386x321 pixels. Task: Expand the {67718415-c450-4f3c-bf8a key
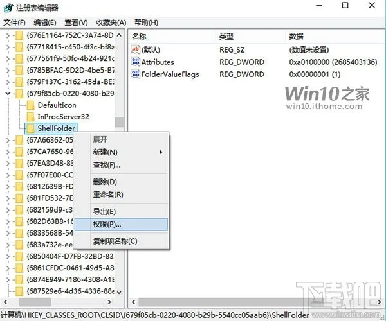click(7, 47)
